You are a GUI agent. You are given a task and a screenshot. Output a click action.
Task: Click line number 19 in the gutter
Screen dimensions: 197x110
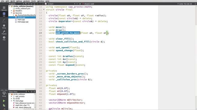pyautogui.click(x=40, y=33)
